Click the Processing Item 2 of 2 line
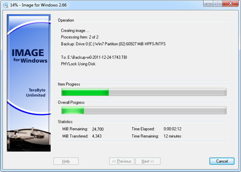This screenshot has height=172, width=241. 80,37
